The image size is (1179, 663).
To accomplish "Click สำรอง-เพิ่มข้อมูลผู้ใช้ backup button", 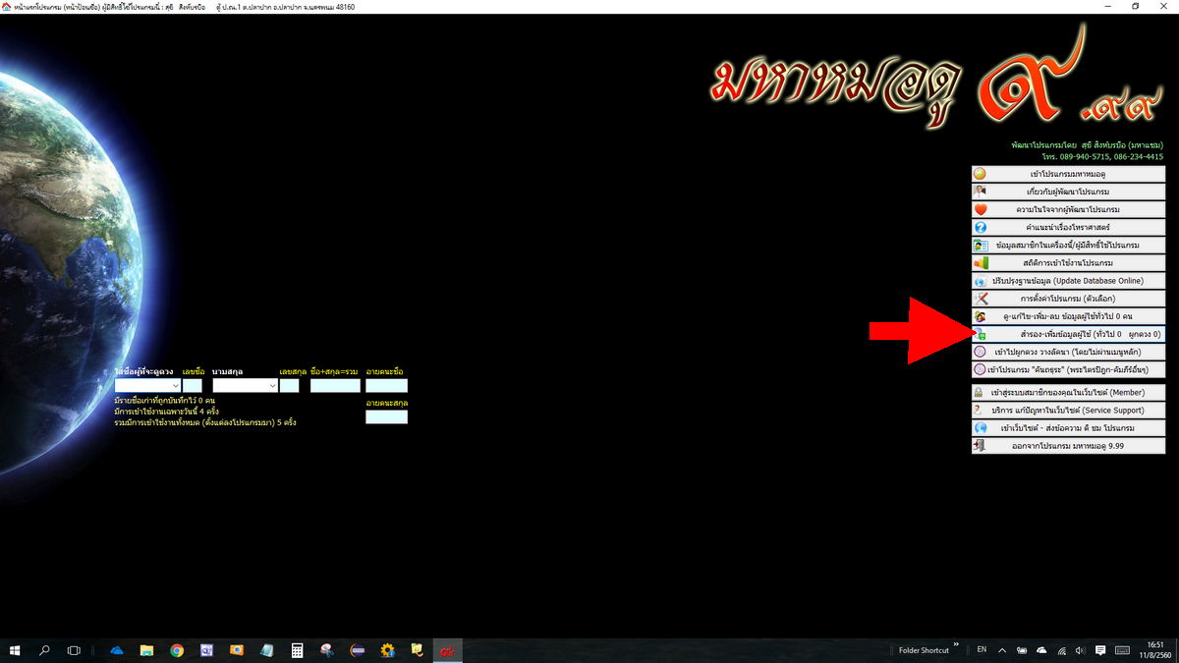I will point(1068,334).
